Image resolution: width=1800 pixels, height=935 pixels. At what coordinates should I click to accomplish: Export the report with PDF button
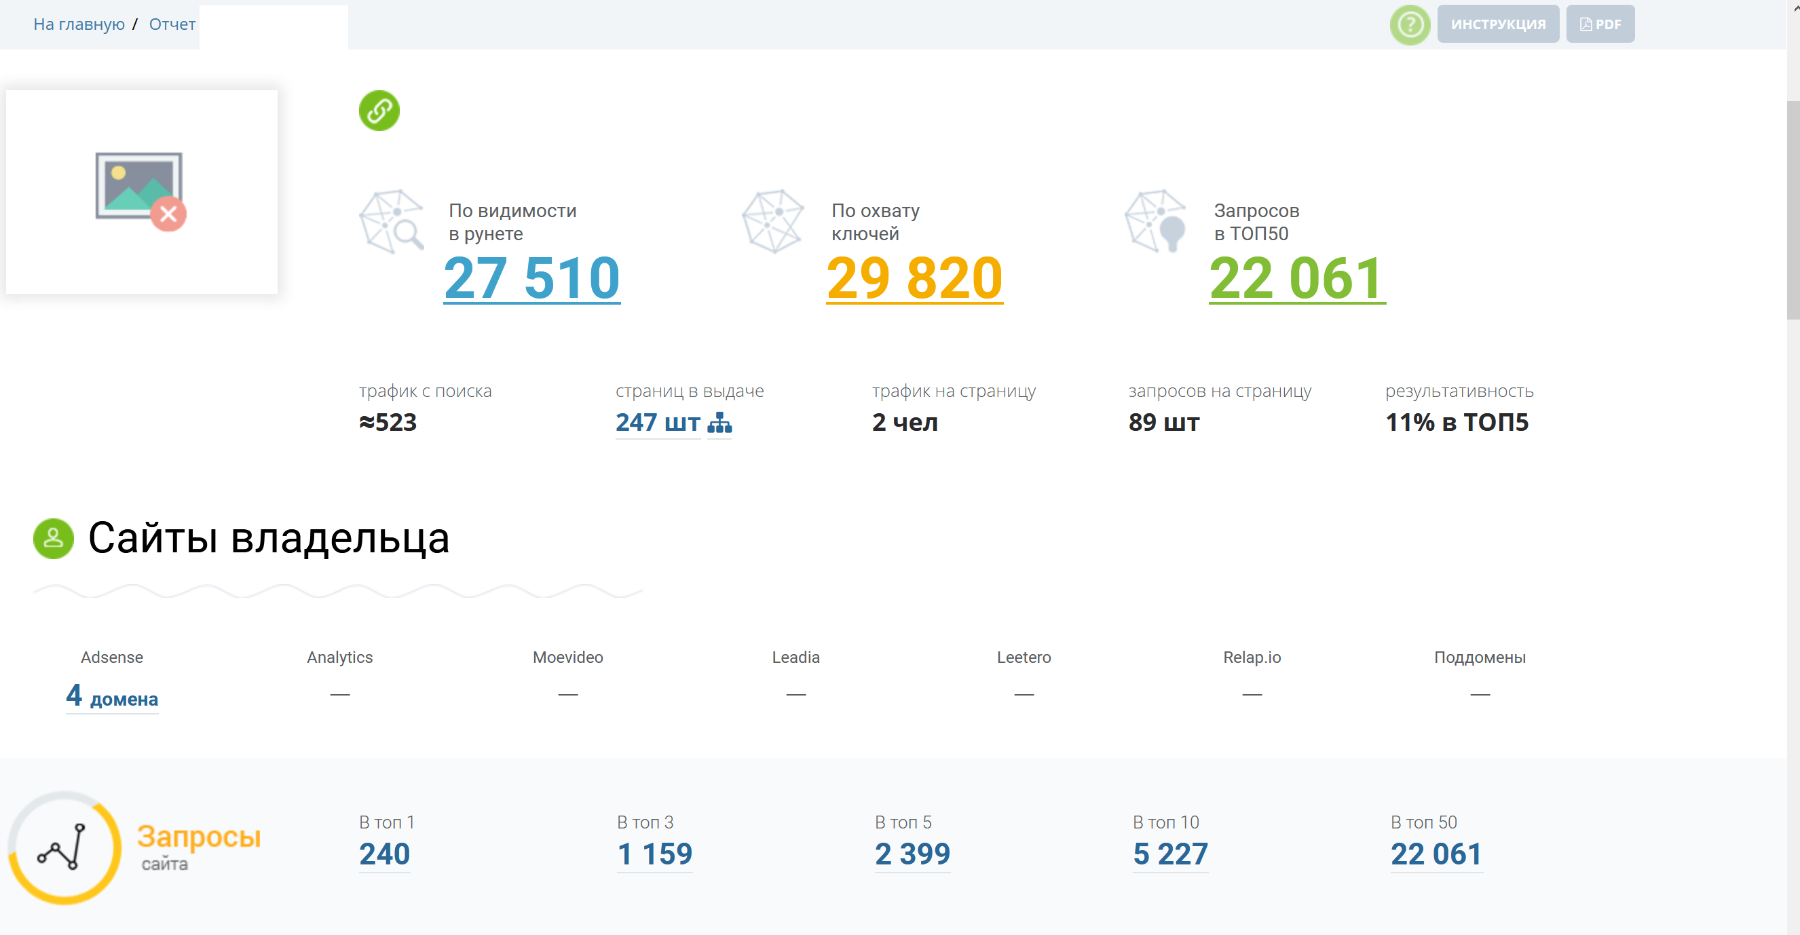tap(1600, 24)
